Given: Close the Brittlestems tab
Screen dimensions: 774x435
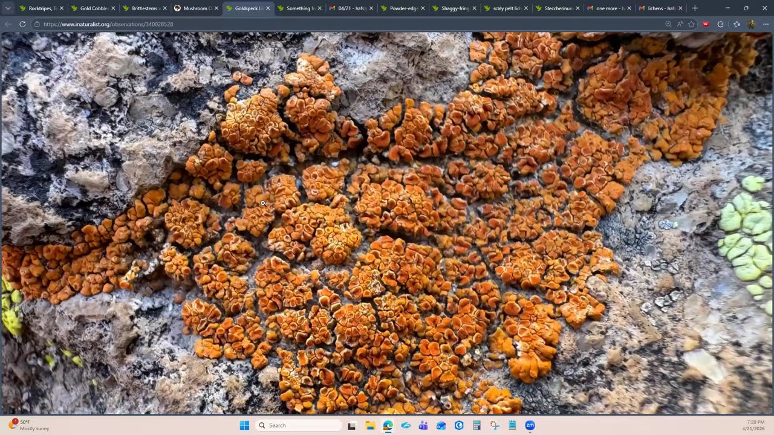Looking at the screenshot, I should click(x=164, y=8).
